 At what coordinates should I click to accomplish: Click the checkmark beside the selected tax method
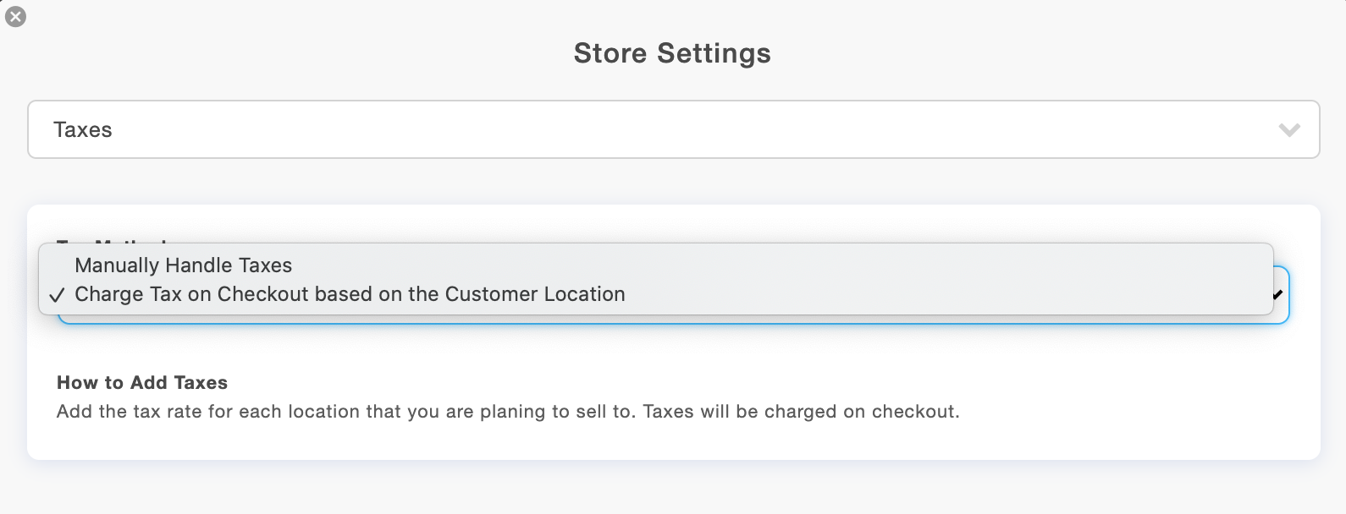click(58, 294)
